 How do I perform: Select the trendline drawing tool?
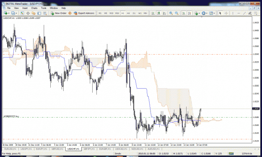(244, 13)
